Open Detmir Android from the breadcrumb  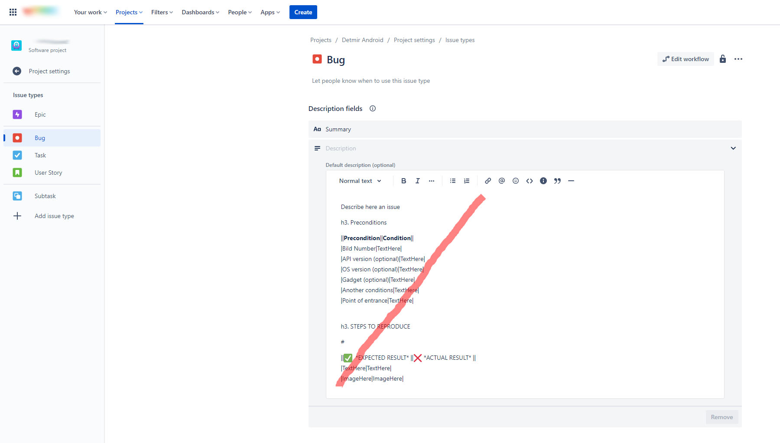coord(362,40)
